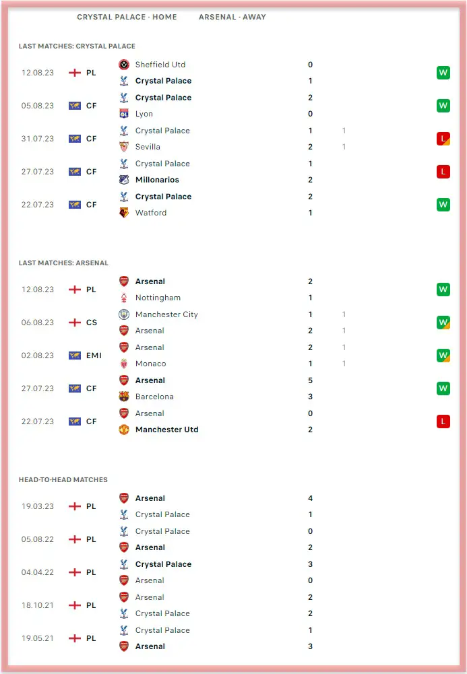The height and width of the screenshot is (674, 467).
Task: Click the Lyon team logo
Action: [124, 114]
